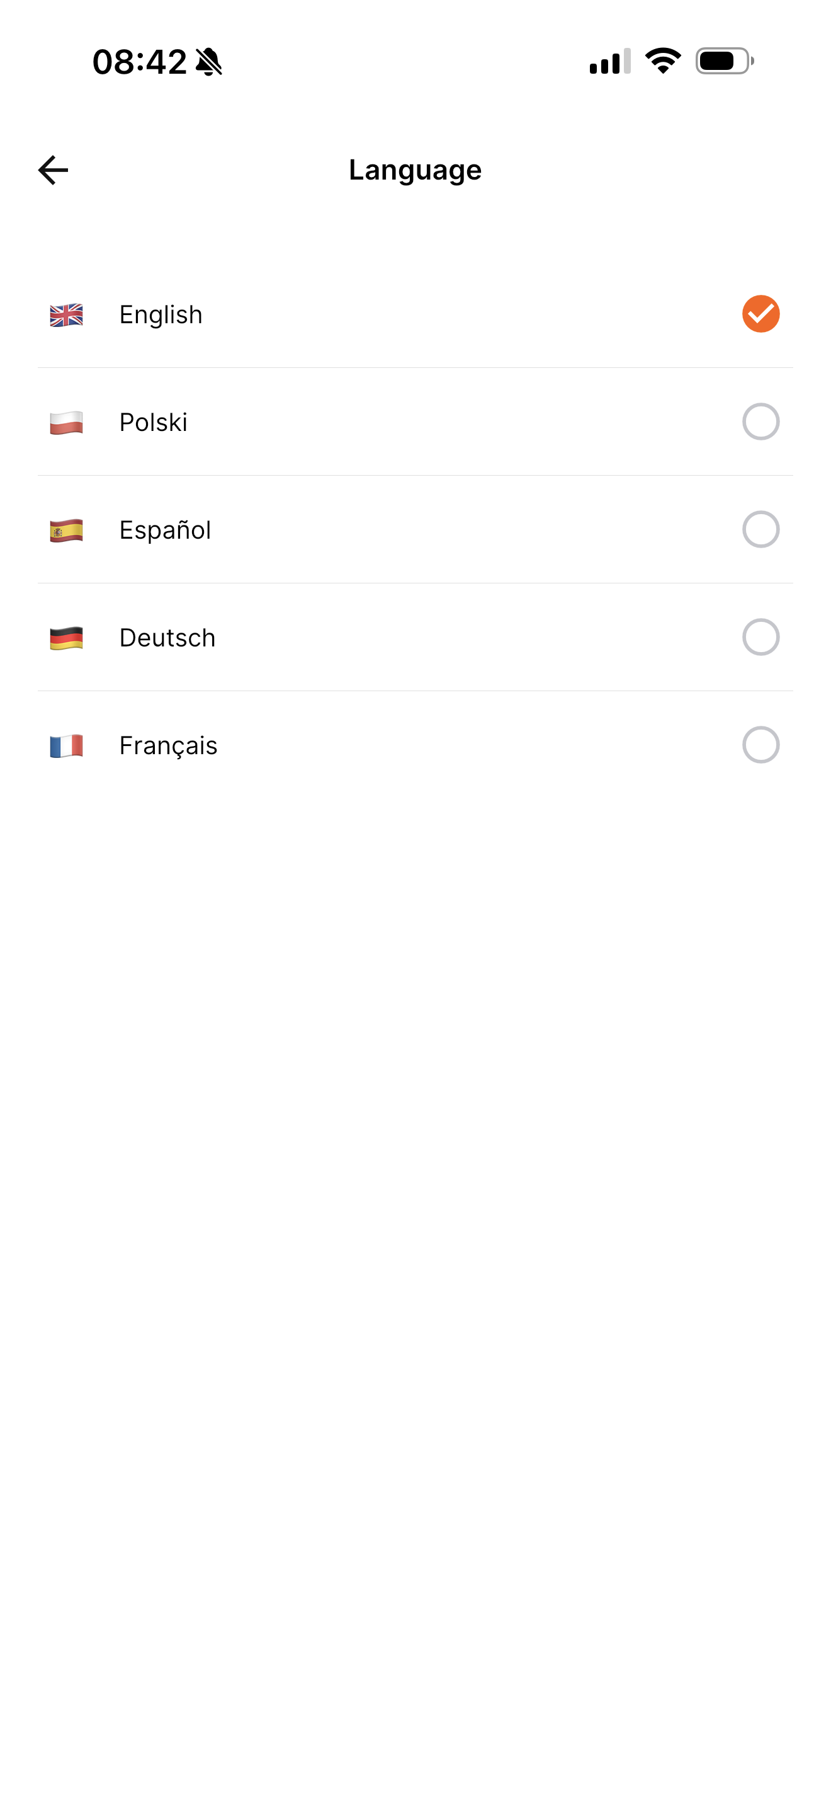
Task: Pick the Français language label
Action: (168, 745)
